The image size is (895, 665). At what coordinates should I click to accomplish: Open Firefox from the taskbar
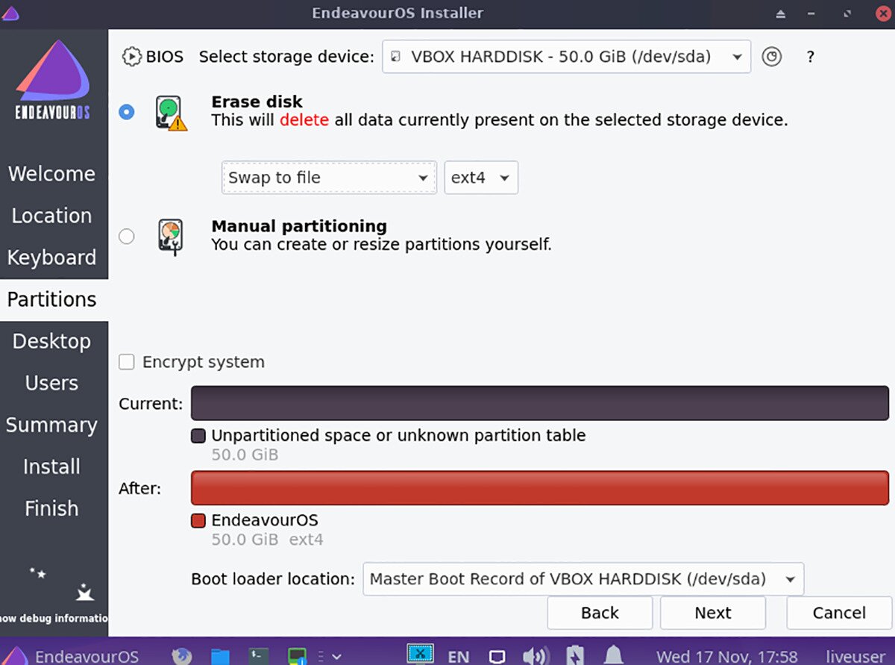tap(181, 656)
